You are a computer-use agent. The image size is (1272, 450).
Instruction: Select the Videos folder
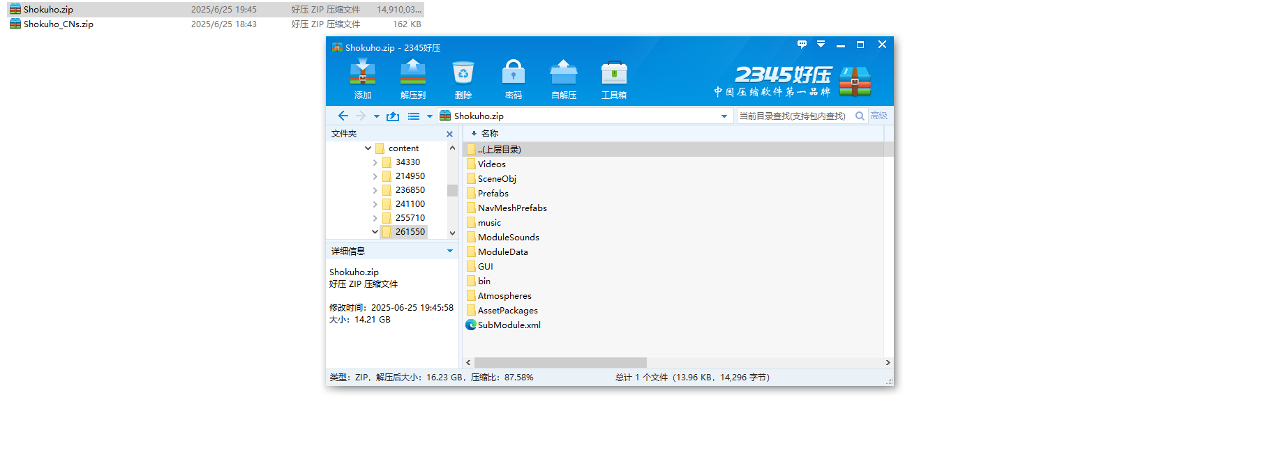click(x=492, y=164)
